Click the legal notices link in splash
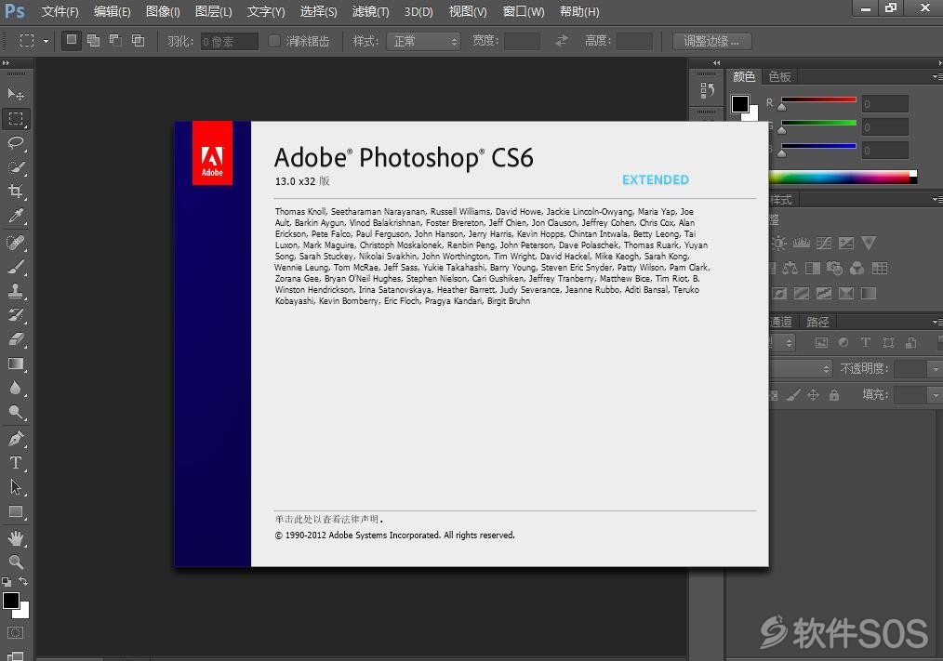Viewport: 943px width, 661px height. [x=327, y=519]
